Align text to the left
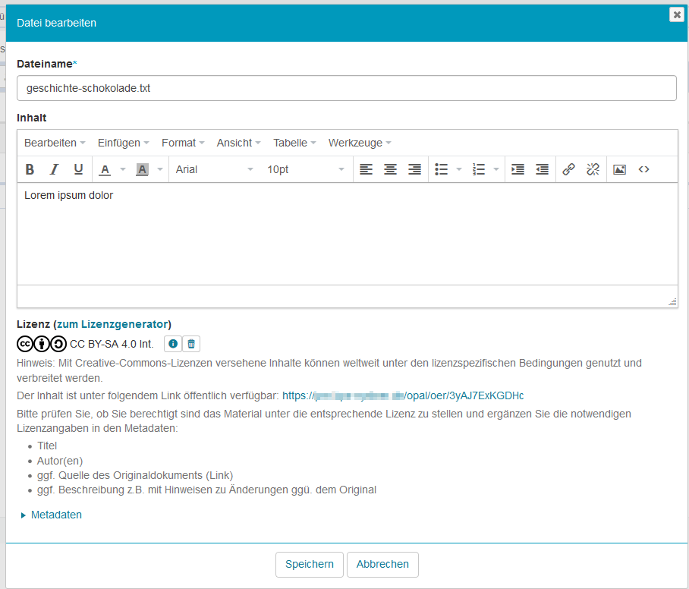 click(x=366, y=169)
